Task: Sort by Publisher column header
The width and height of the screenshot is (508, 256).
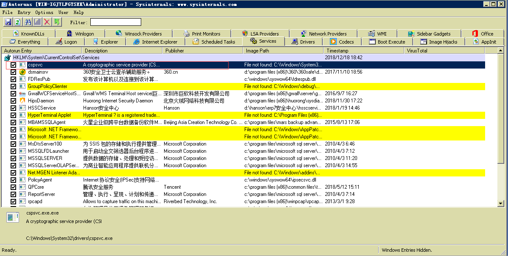Action: tap(203, 50)
